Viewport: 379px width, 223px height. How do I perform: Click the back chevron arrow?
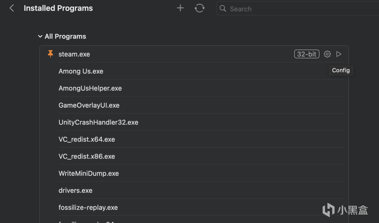12,8
